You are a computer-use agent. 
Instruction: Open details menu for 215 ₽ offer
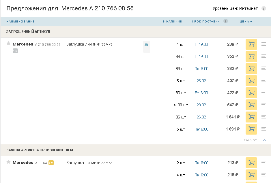point(264,175)
